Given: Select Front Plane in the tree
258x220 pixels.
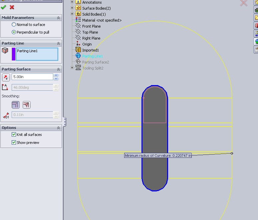Looking at the screenshot, I should pyautogui.click(x=92, y=26).
